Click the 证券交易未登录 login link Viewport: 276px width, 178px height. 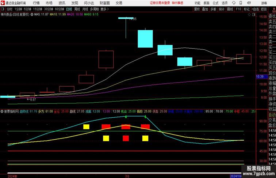click(x=160, y=3)
